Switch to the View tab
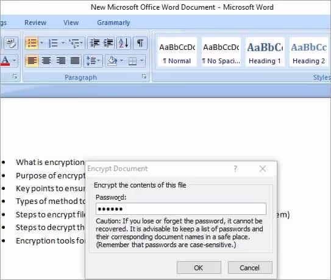This screenshot has width=331, height=280. coord(71,23)
